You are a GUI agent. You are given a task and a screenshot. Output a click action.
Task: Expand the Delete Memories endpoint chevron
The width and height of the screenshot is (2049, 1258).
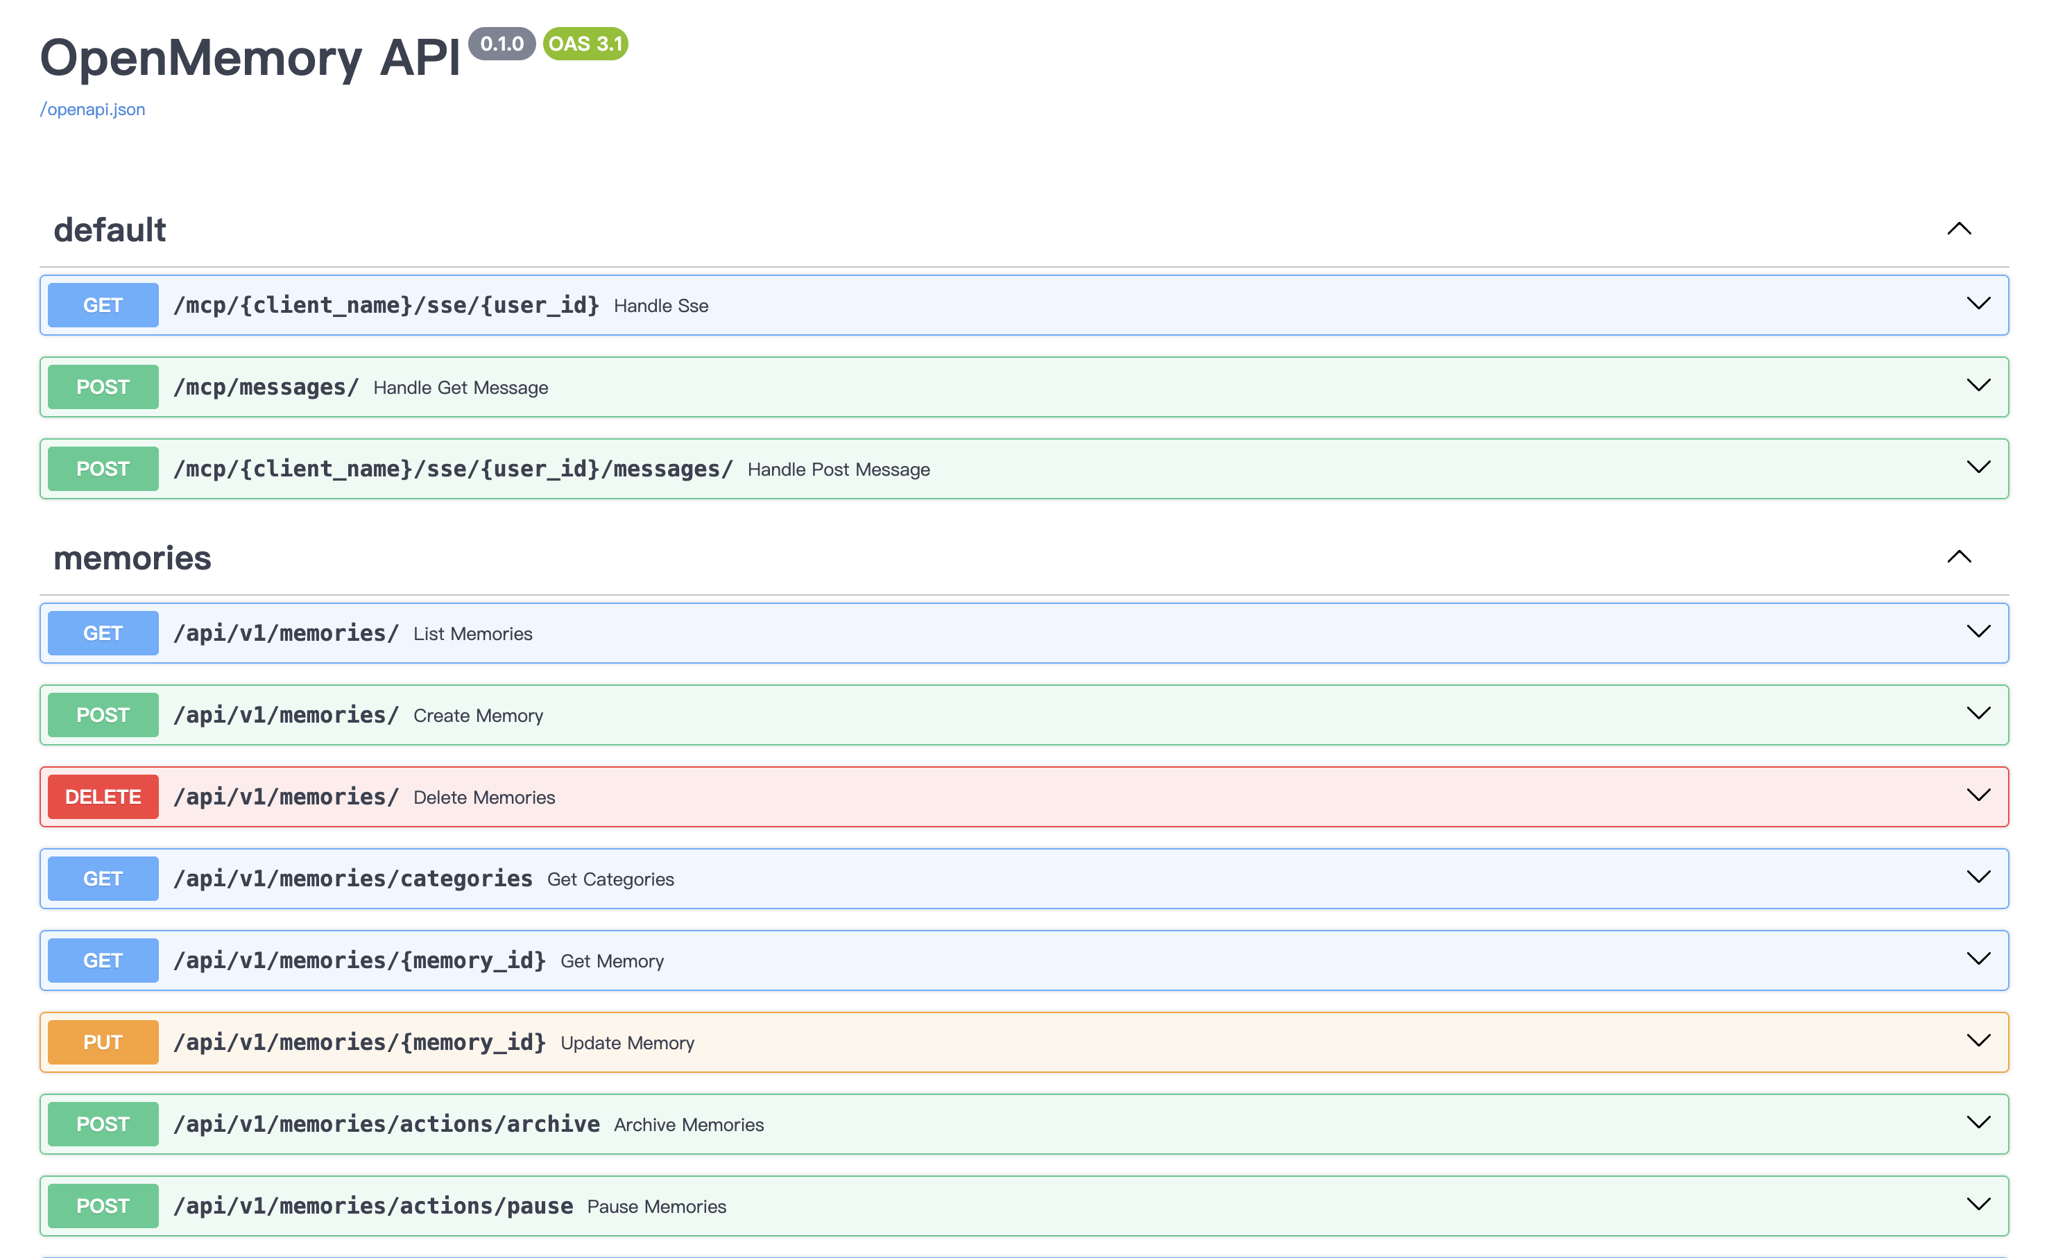pos(1978,795)
